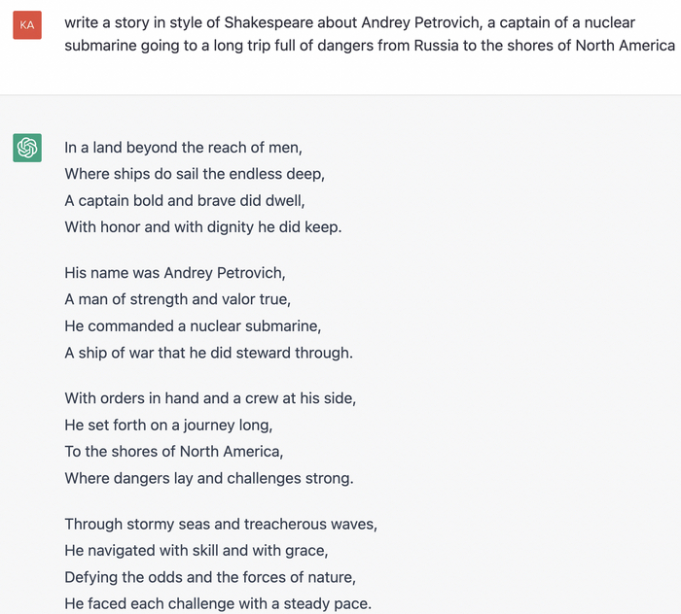Viewport: 681px width, 614px height.
Task: Click the line 'A man of strength and valor true'
Action: [x=178, y=299]
